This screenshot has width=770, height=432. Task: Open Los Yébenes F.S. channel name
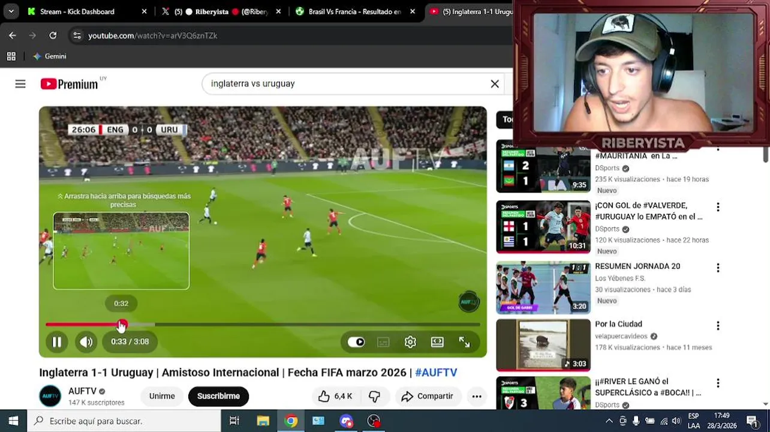click(x=620, y=278)
